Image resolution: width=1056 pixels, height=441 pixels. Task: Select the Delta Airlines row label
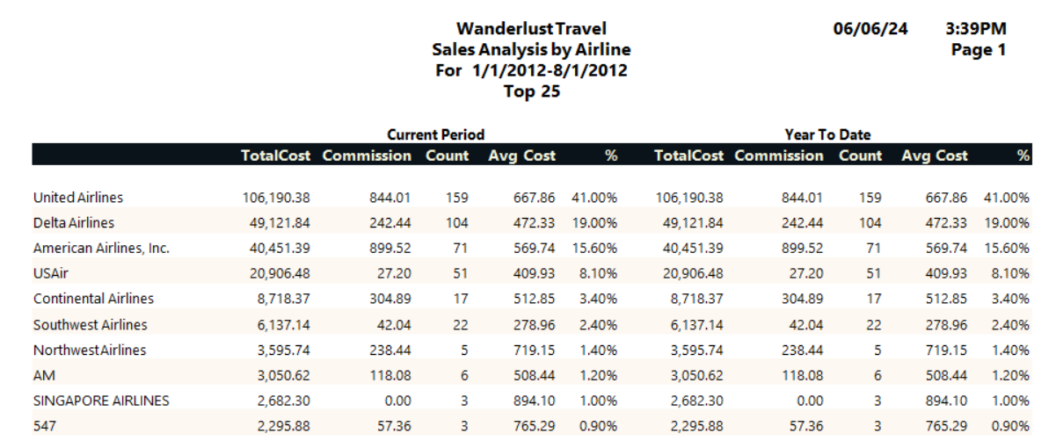pyautogui.click(x=74, y=223)
